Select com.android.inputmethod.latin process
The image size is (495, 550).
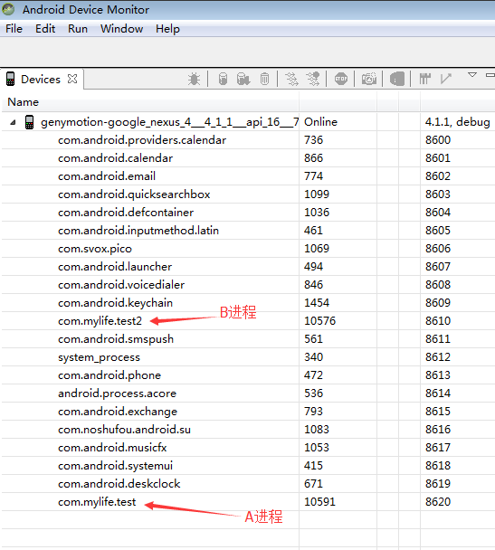click(x=247, y=231)
